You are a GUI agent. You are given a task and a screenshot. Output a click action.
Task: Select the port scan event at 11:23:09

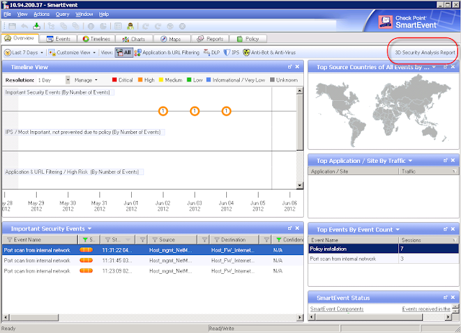tap(153, 271)
